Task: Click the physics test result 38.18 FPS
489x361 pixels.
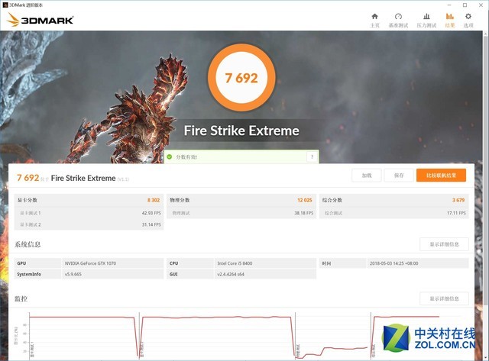Action: (304, 213)
